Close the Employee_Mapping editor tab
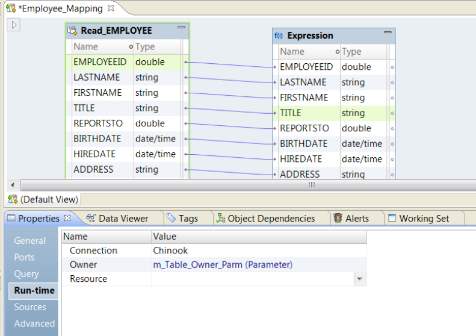476x336 pixels. tap(111, 8)
